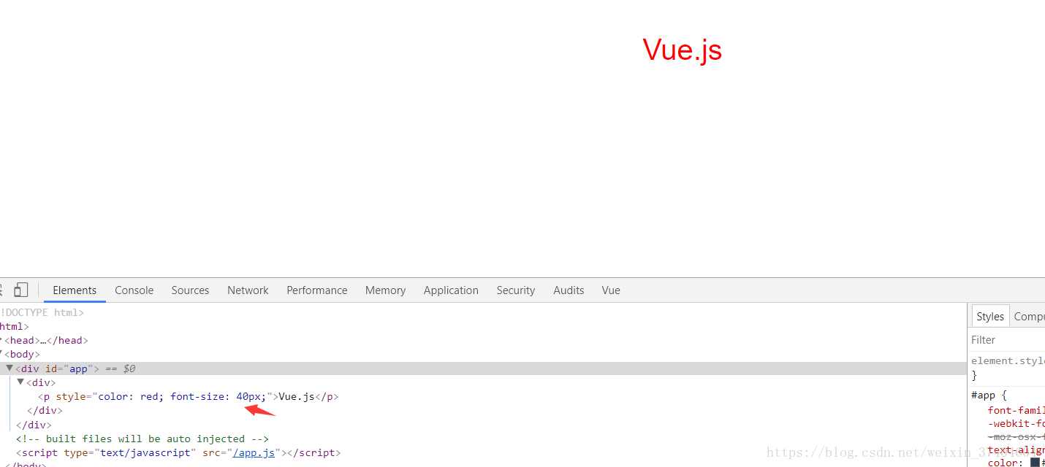1045x467 pixels.
Task: Select the Styles pane tab
Action: click(x=990, y=316)
